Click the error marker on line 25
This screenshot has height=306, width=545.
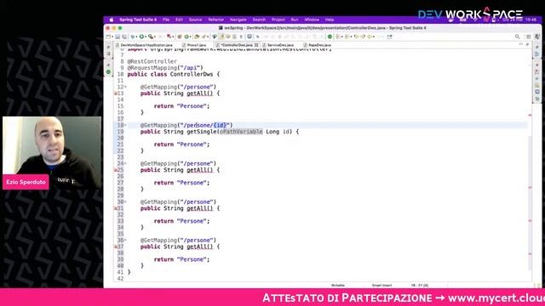[x=116, y=170]
